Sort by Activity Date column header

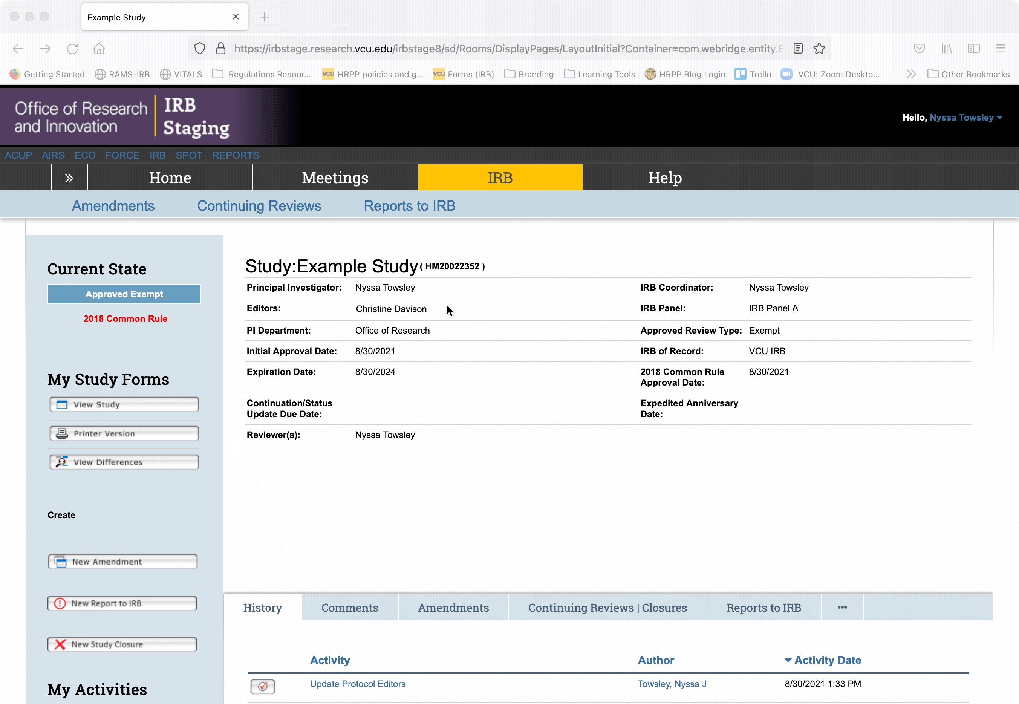(x=827, y=660)
